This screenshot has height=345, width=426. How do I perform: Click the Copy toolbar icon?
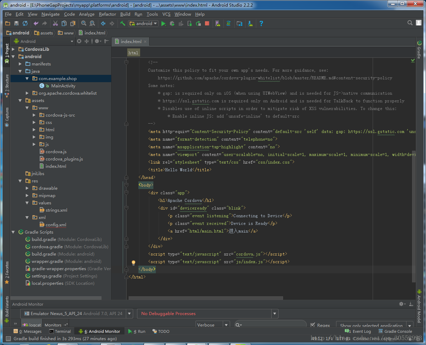point(64,23)
